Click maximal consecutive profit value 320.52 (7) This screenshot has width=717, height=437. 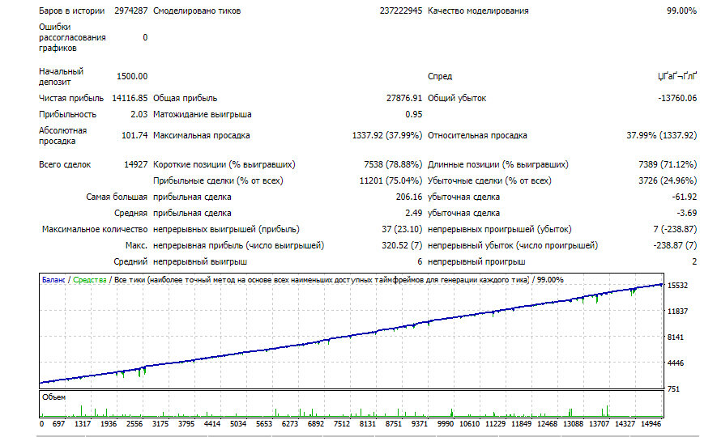402,245
